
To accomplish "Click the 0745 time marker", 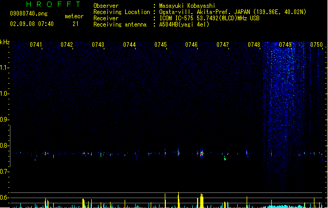I will pyautogui.click(x=161, y=45).
